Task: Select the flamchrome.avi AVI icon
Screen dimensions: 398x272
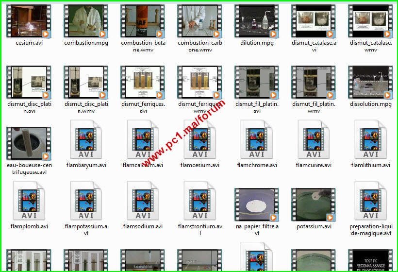Action: (x=257, y=140)
